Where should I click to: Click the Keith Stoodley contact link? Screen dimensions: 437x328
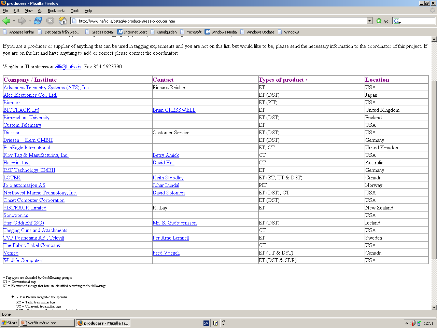[168, 178]
